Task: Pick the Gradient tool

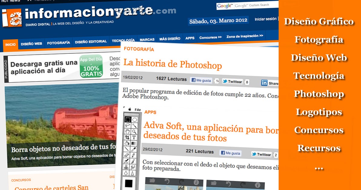Action: pos(134,143)
